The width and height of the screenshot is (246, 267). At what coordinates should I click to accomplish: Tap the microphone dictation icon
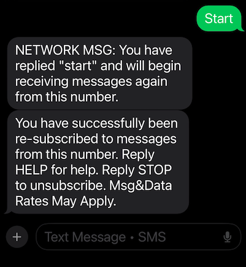pyautogui.click(x=227, y=237)
